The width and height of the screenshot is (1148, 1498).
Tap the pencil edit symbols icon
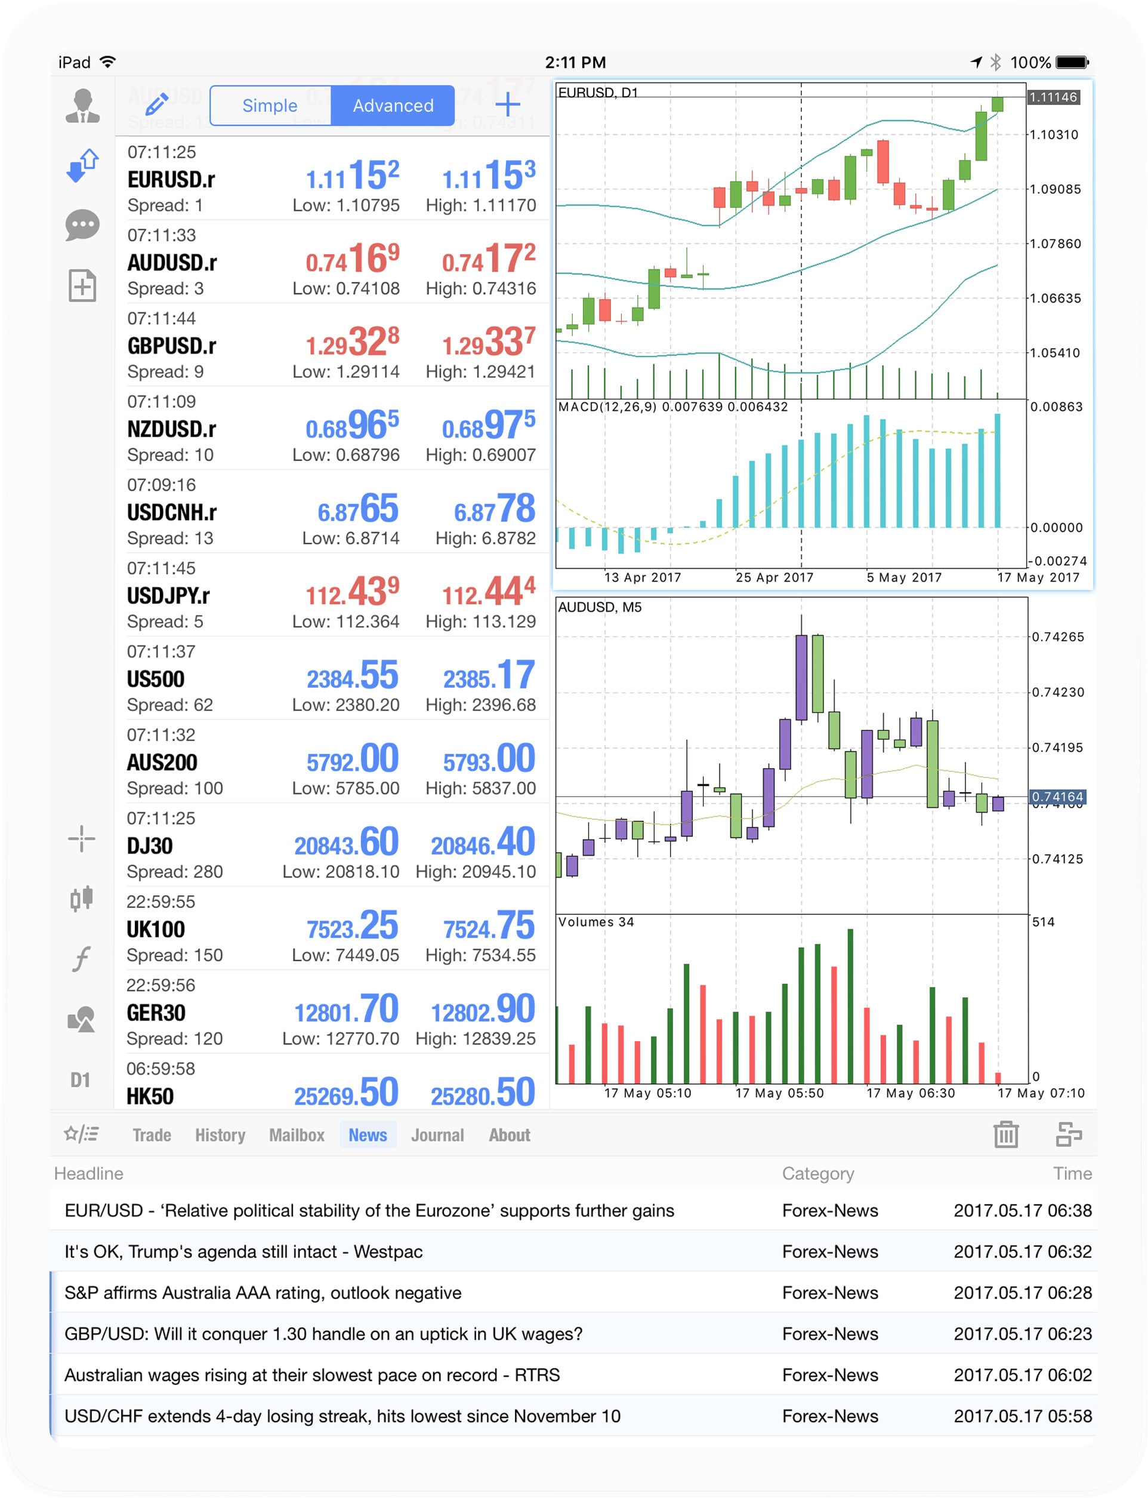click(x=156, y=104)
